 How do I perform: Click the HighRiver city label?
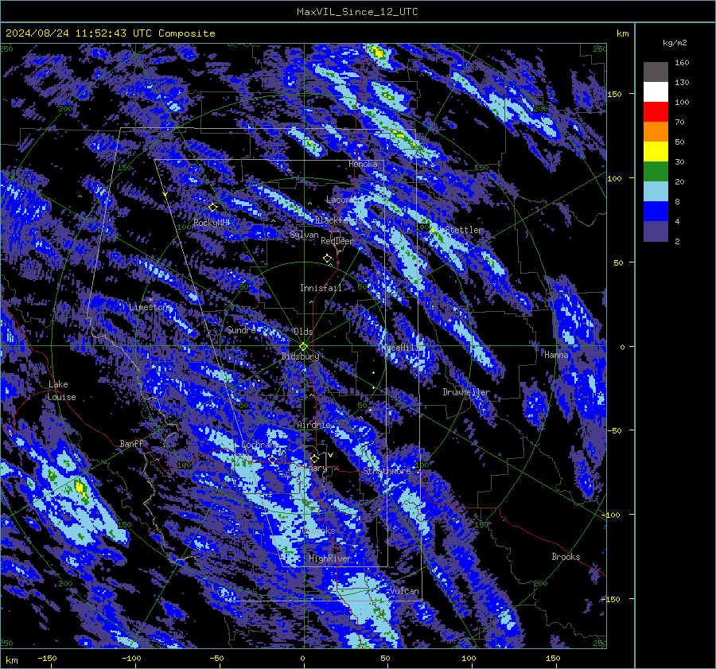[x=329, y=559]
